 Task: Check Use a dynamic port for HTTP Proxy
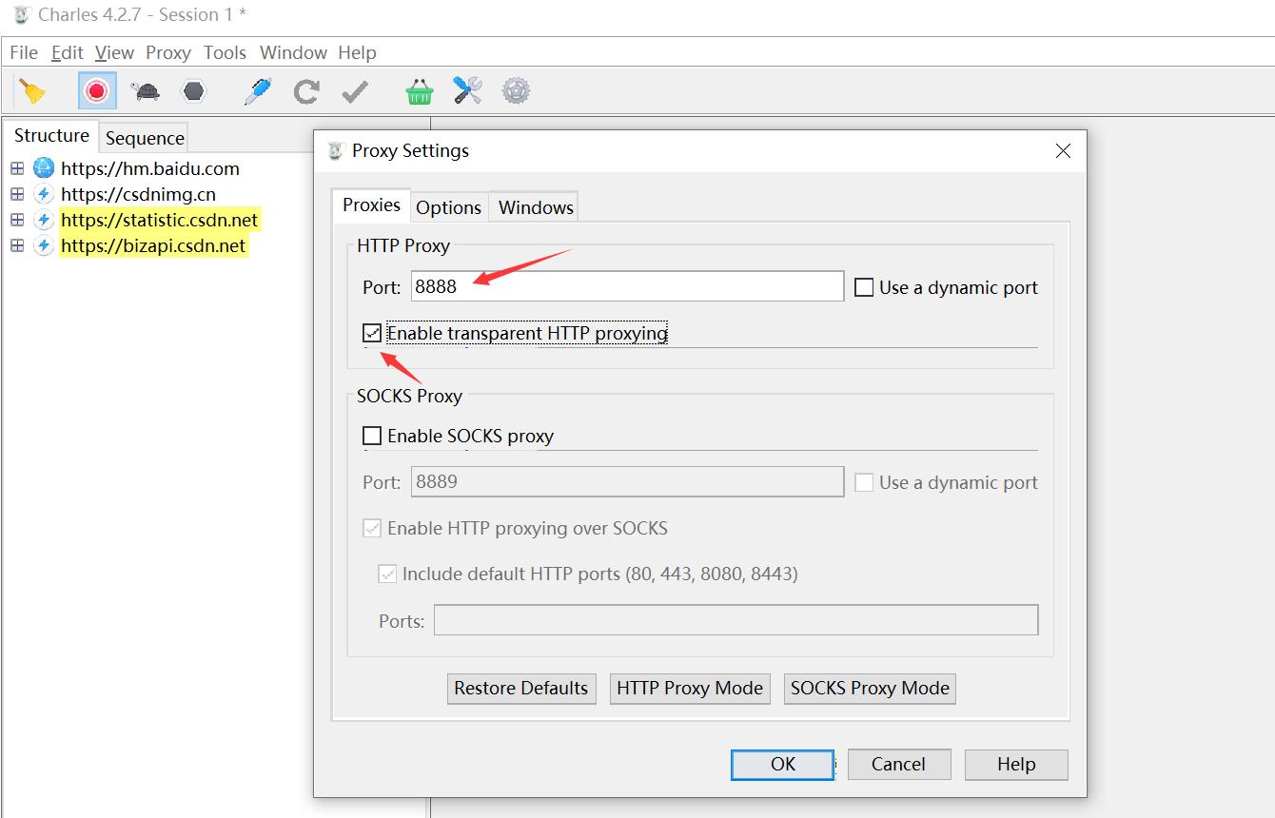pyautogui.click(x=864, y=287)
